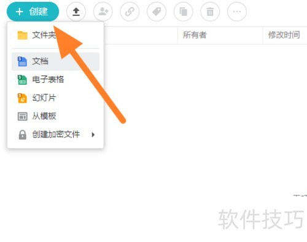The image size is (307, 242).
Task: Click the 创建 (Create) button
Action: [33, 12]
